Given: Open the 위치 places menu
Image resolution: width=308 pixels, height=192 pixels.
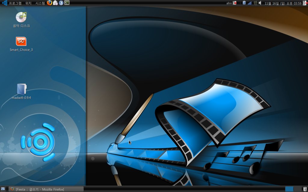Looking at the screenshot, I should click(28, 3).
